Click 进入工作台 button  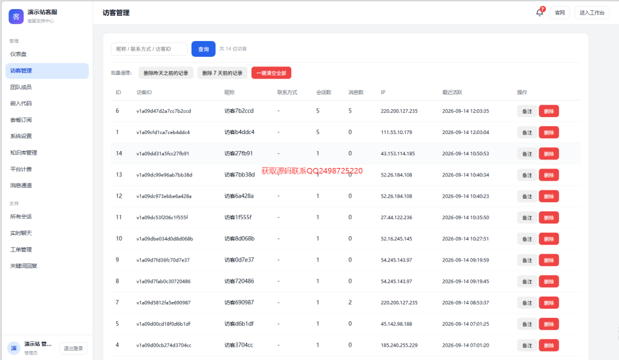[592, 13]
